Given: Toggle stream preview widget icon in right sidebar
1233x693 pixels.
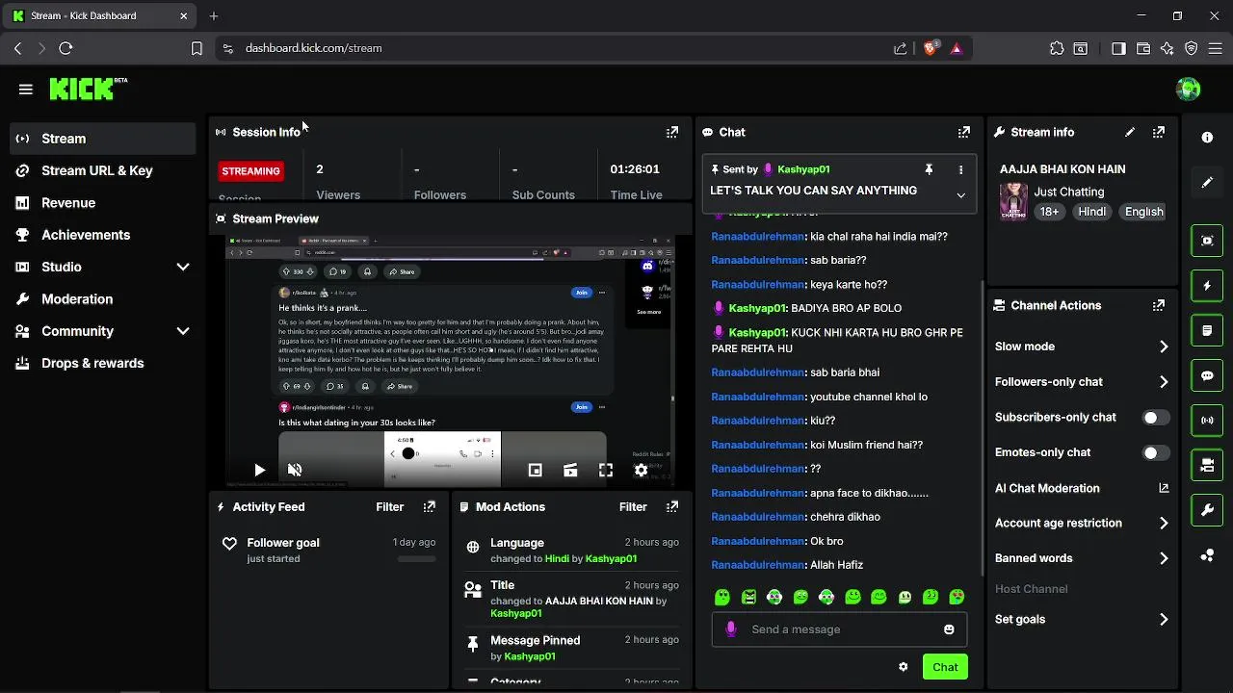Looking at the screenshot, I should pyautogui.click(x=1207, y=241).
